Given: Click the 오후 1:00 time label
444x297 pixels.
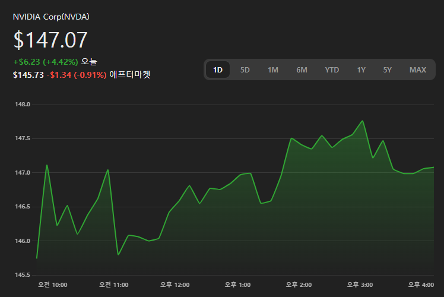Looking at the screenshot, I should [x=238, y=285].
